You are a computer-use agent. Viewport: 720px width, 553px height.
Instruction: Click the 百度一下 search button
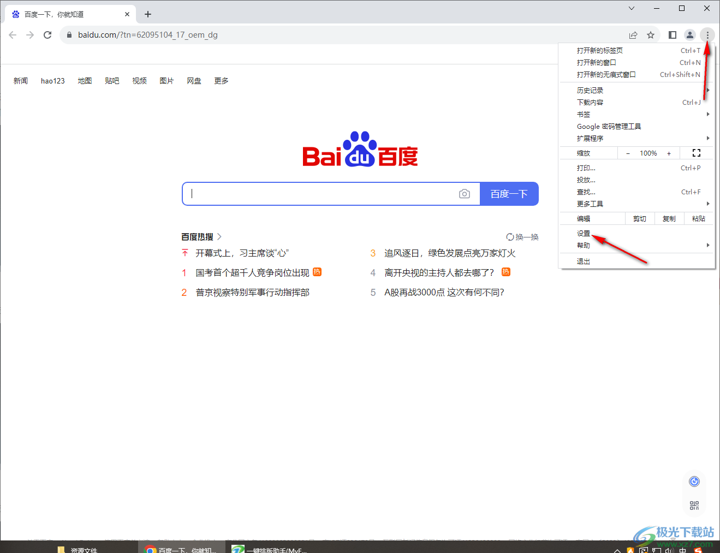point(509,194)
